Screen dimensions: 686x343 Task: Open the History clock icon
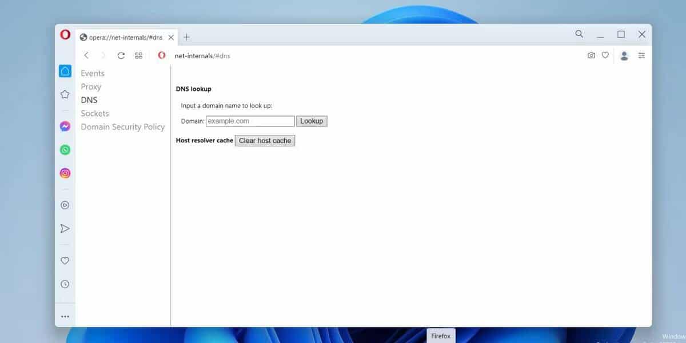(65, 284)
